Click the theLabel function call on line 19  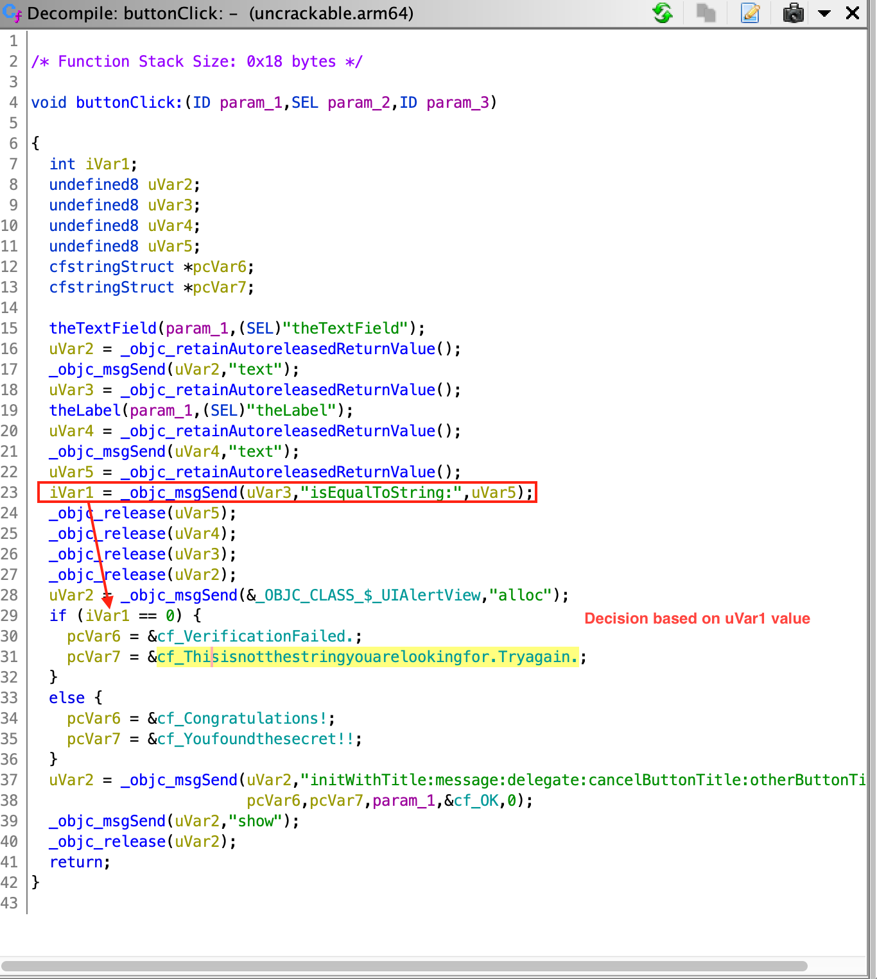(x=85, y=411)
